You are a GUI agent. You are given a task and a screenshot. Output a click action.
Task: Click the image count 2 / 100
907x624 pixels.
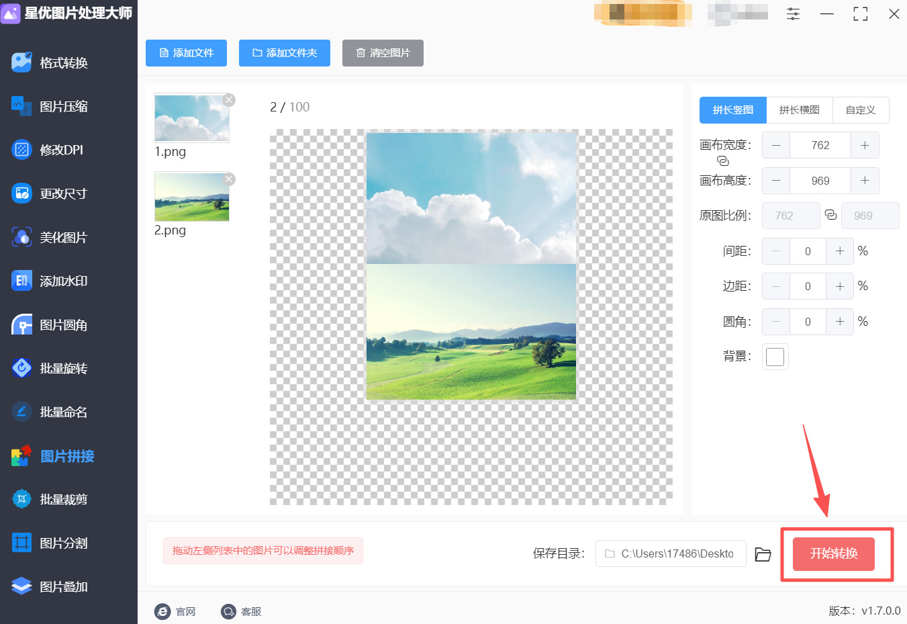290,107
